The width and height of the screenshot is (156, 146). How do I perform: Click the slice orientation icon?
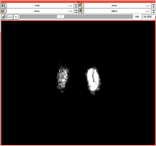4,5
